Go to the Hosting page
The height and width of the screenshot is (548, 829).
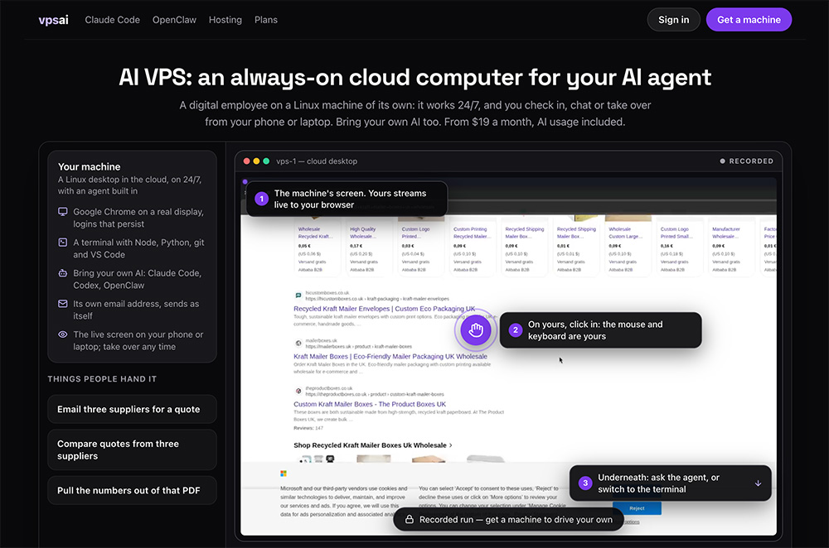point(225,20)
